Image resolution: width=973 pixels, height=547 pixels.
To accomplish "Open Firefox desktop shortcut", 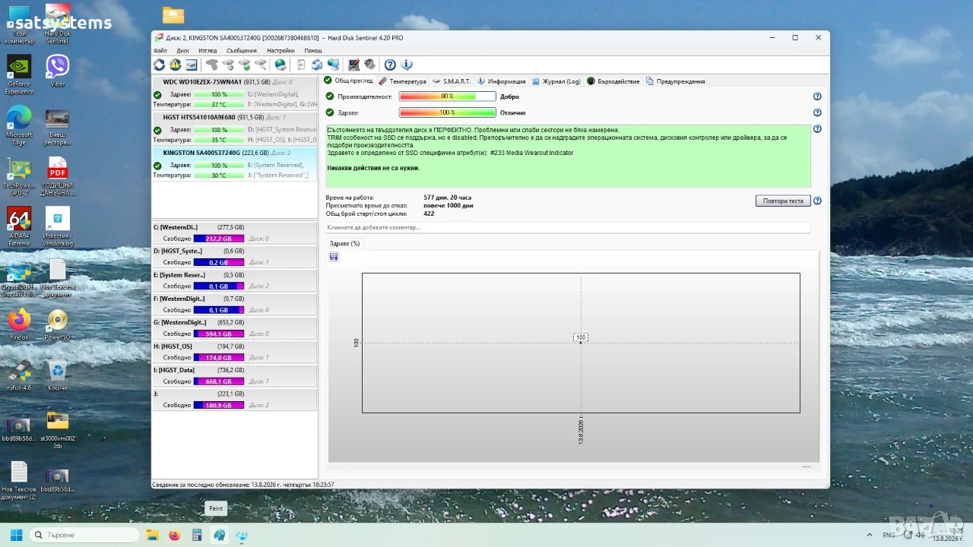I will (x=19, y=324).
